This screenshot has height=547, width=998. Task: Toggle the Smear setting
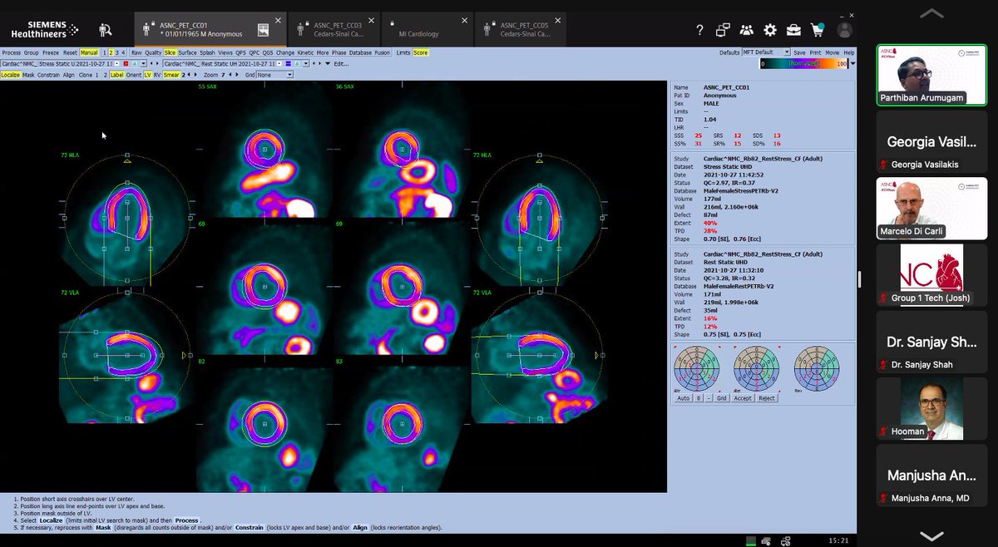click(172, 73)
